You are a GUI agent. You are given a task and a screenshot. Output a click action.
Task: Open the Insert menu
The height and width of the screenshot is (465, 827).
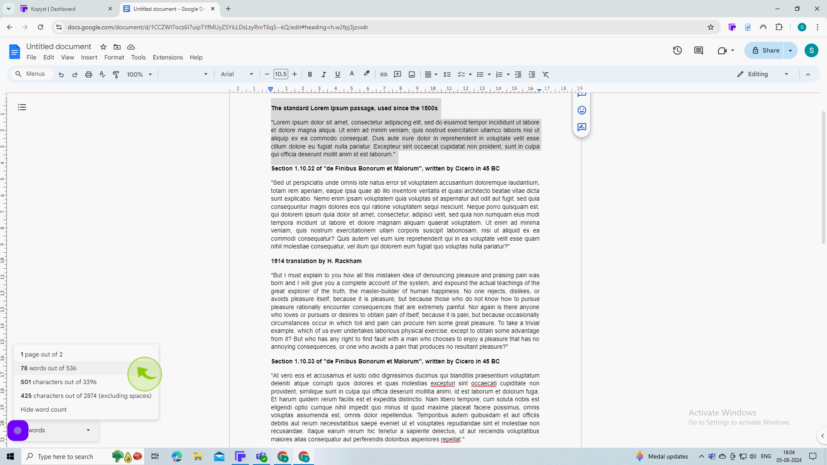[x=89, y=57]
